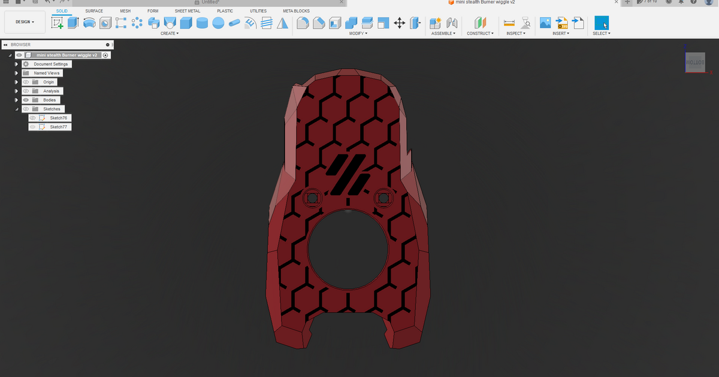Show the Origin folder
Screen dimensions: 719x377
(26, 82)
